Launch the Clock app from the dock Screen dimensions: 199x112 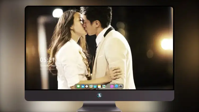[x=87, y=86]
